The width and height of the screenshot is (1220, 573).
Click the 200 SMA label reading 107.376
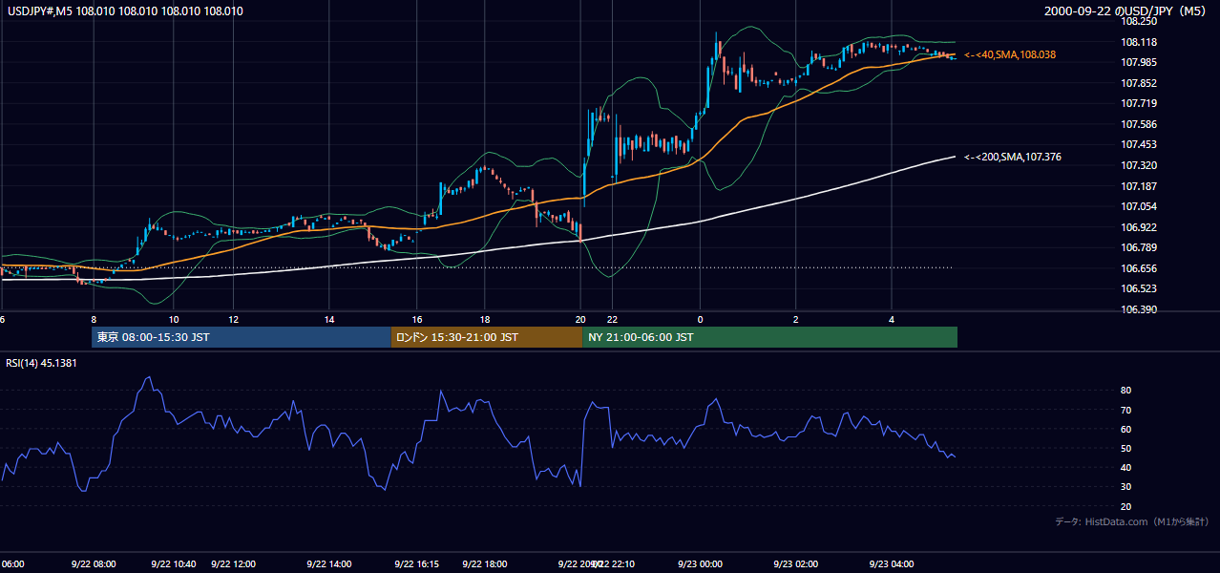point(1013,157)
